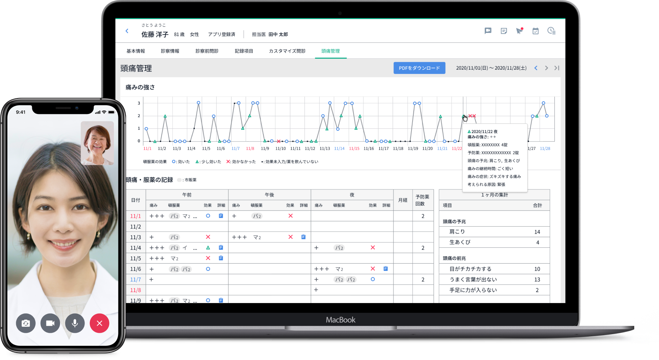Open the カスタマイズ問診 tab
Screen dimensions: 659x360
tap(287, 51)
